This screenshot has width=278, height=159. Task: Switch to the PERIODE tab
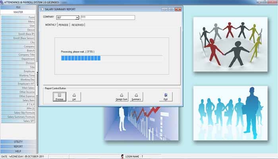(64, 25)
